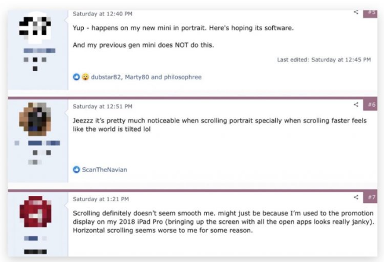Open share options for post #7

coord(356,197)
